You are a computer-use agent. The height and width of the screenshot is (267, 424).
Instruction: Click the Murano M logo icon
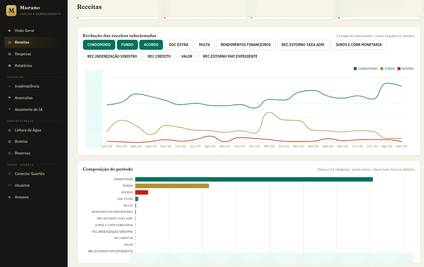(x=11, y=11)
